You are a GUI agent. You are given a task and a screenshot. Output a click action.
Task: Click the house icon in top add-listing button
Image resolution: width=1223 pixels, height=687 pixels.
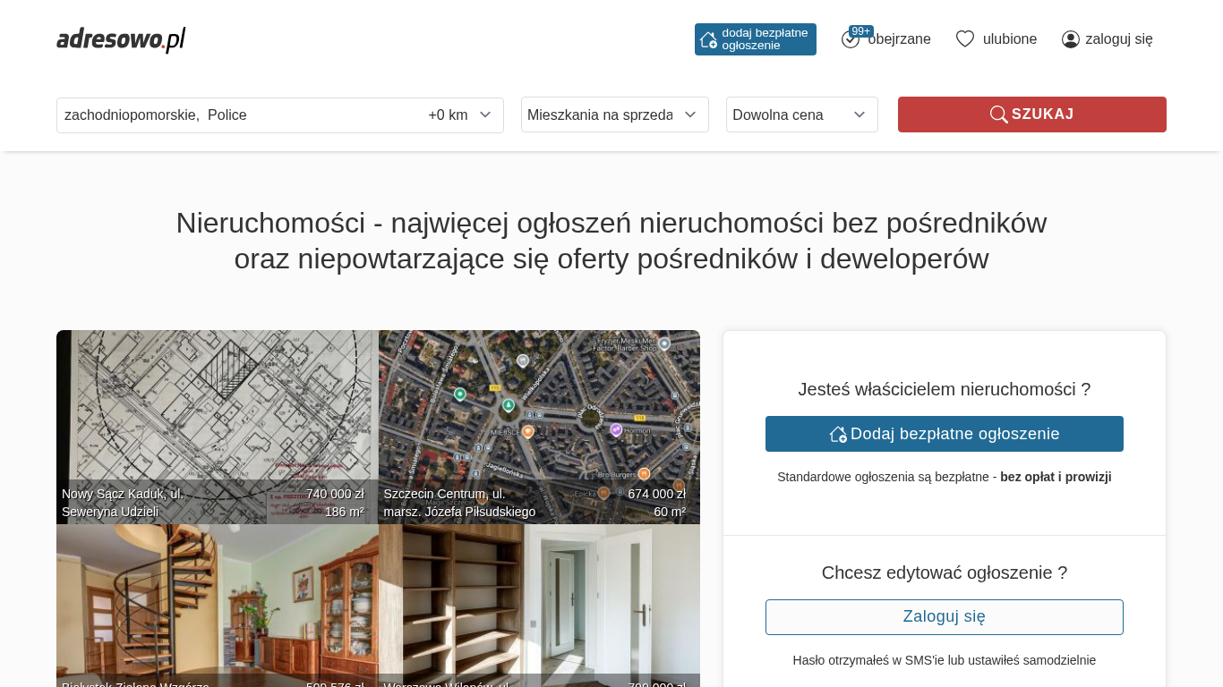[708, 39]
